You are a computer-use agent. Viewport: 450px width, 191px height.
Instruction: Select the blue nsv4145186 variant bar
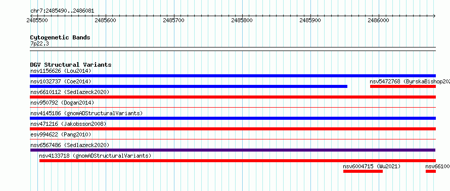(233, 118)
